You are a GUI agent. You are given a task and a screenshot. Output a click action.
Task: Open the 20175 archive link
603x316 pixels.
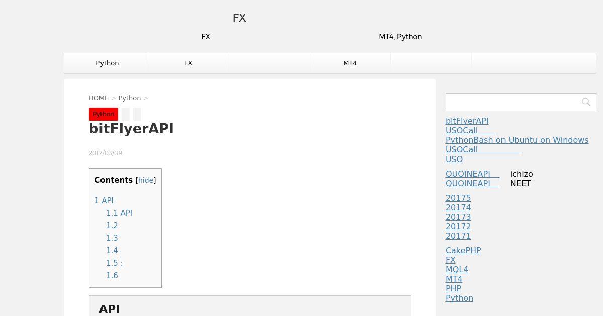tap(458, 198)
